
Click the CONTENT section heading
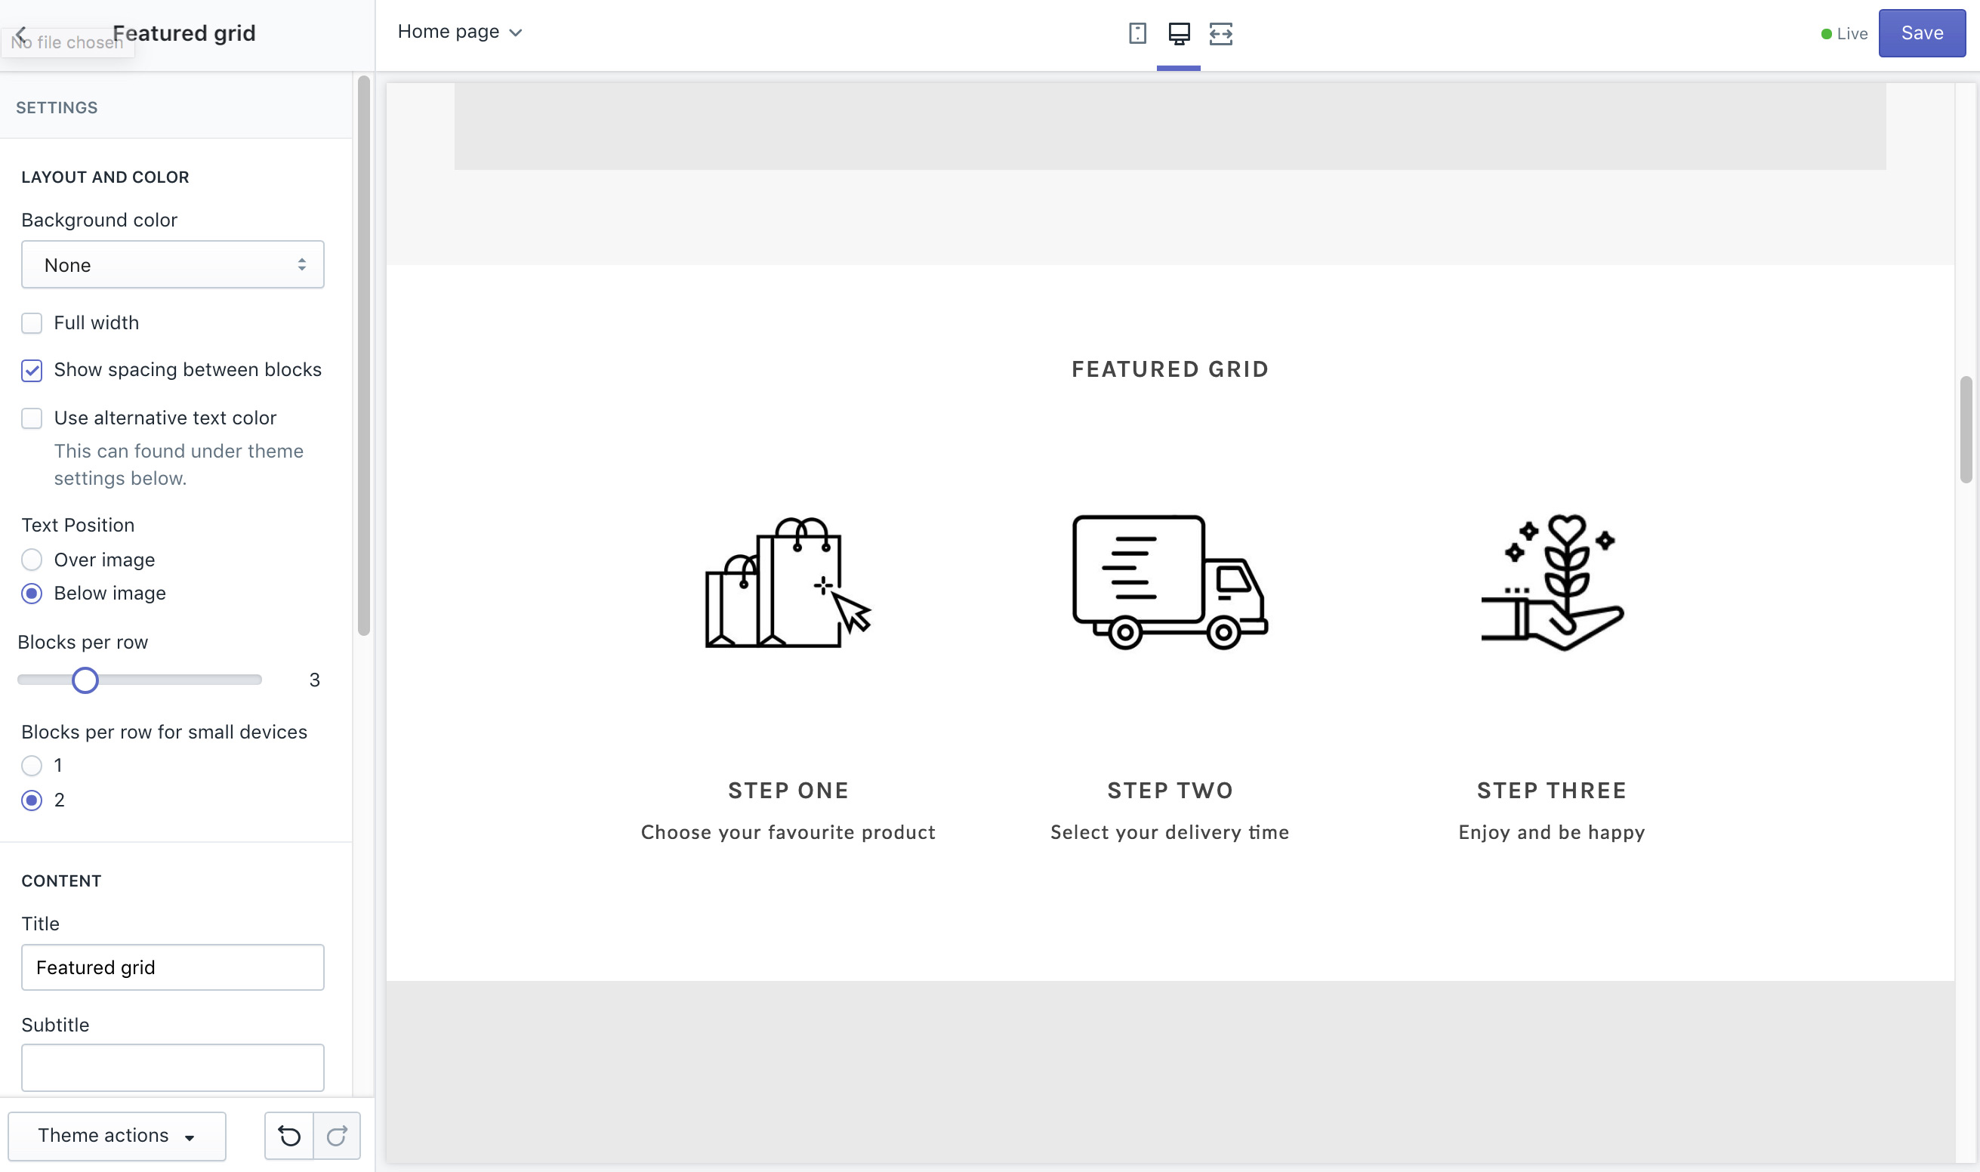61,881
